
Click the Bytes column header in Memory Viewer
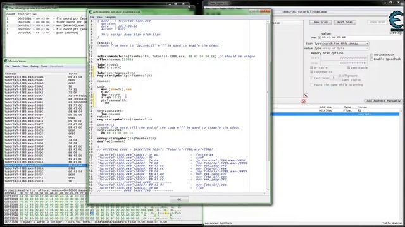point(73,74)
